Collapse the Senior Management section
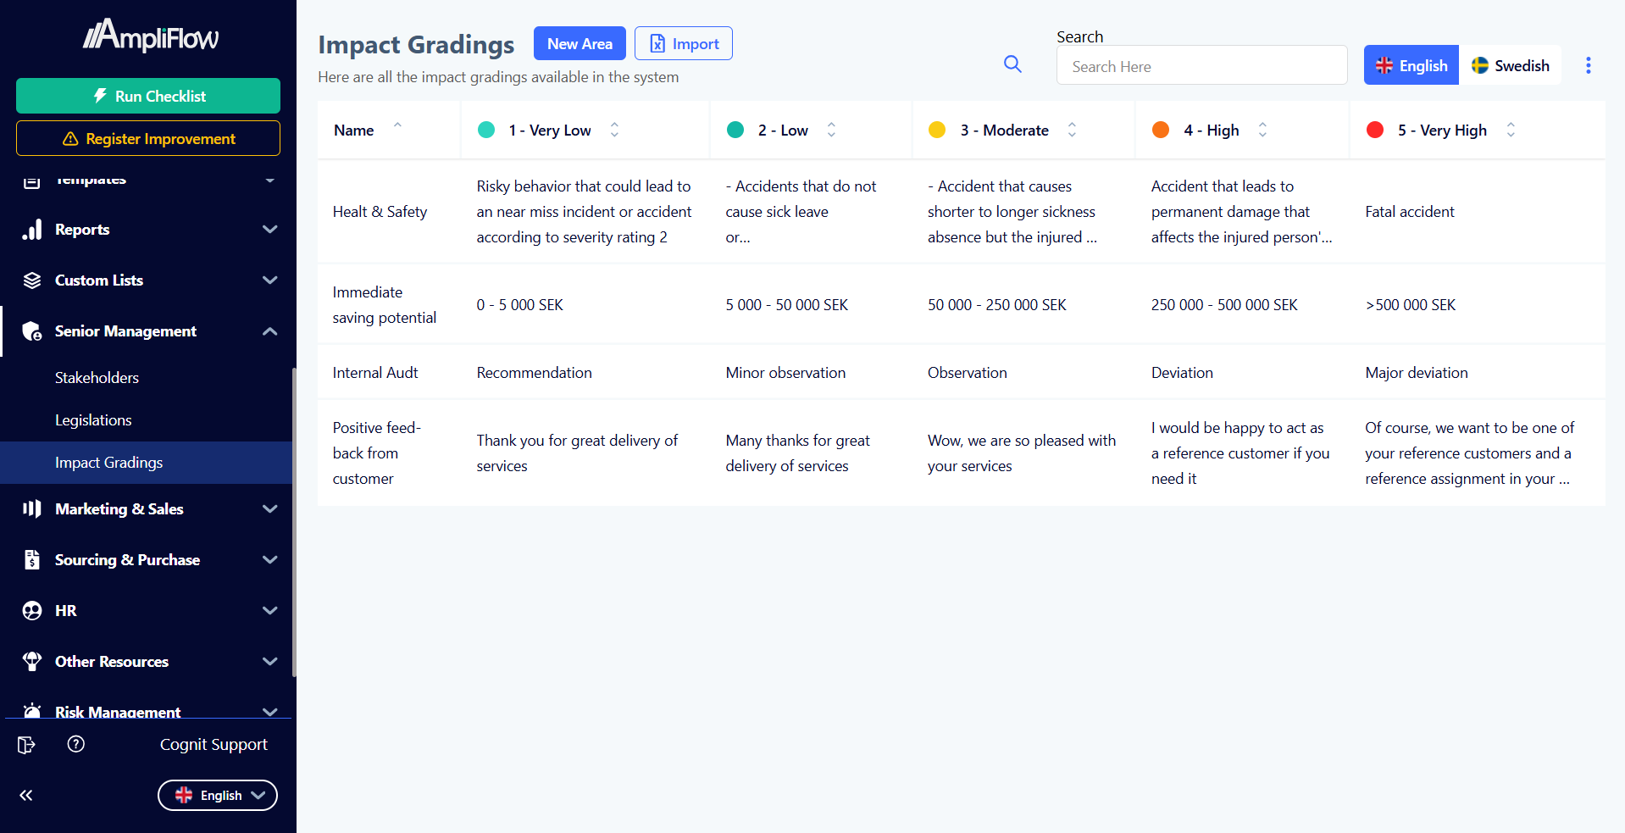Image resolution: width=1625 pixels, height=833 pixels. coord(269,331)
